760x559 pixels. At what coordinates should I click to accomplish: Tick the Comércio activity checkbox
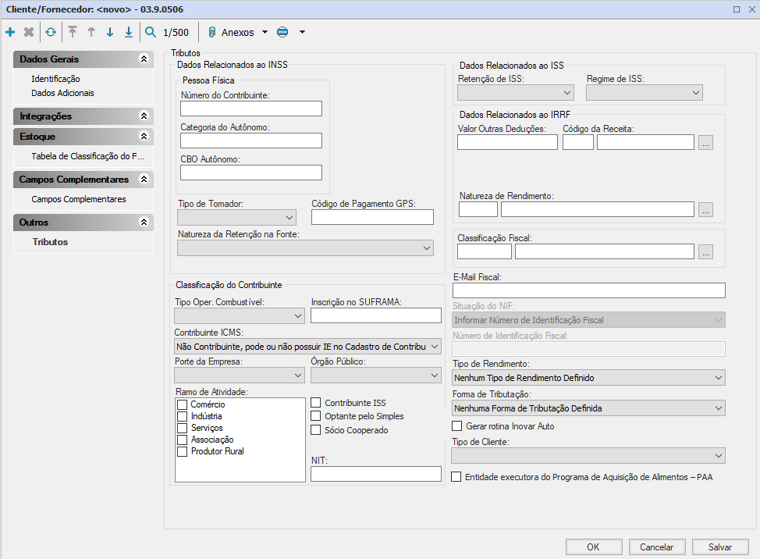tap(183, 404)
